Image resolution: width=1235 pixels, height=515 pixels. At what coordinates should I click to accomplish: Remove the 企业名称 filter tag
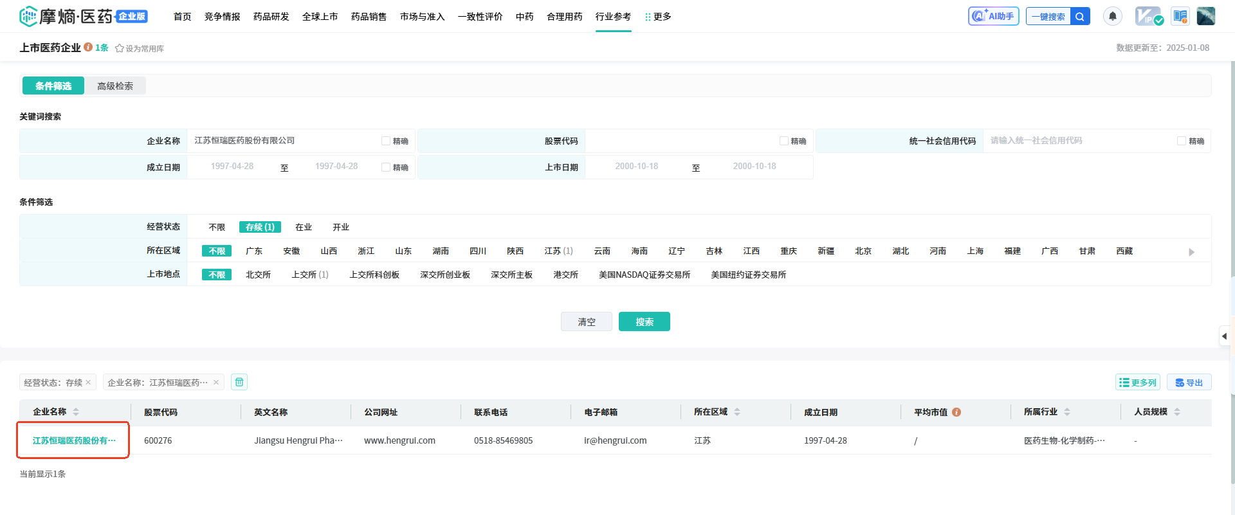click(216, 382)
